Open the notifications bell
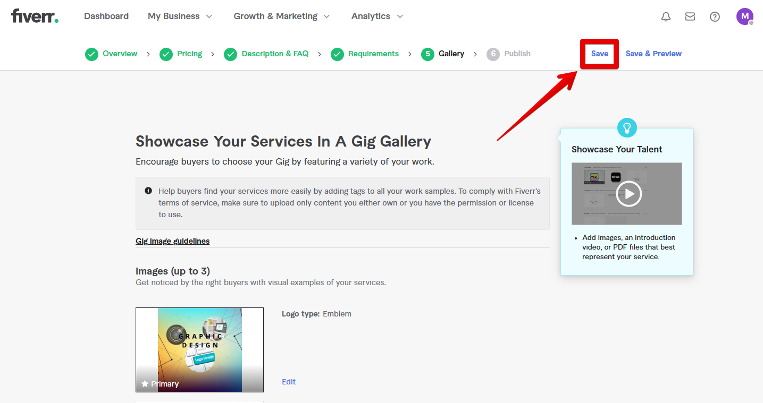 pyautogui.click(x=666, y=16)
